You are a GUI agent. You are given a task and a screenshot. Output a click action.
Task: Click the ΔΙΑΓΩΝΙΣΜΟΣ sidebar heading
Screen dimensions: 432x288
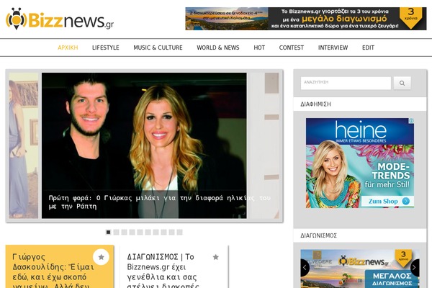(x=319, y=235)
